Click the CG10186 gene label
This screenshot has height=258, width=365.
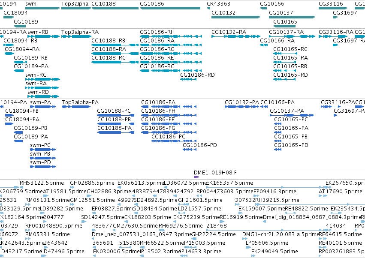[x=152, y=4]
